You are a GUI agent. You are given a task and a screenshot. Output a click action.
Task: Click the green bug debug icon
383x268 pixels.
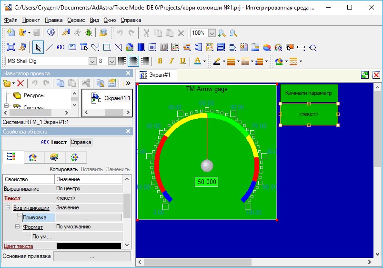pyautogui.click(x=89, y=32)
